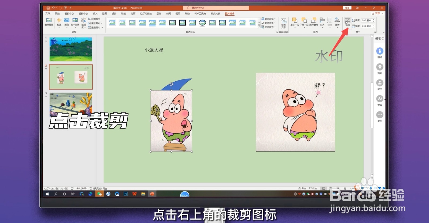Click the Comments (批注) button in the status bar

click(313, 188)
